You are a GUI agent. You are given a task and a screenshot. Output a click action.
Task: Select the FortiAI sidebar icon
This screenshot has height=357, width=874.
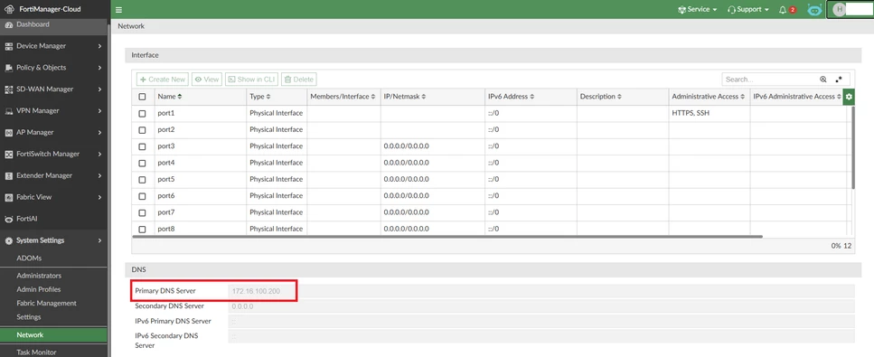tap(9, 219)
